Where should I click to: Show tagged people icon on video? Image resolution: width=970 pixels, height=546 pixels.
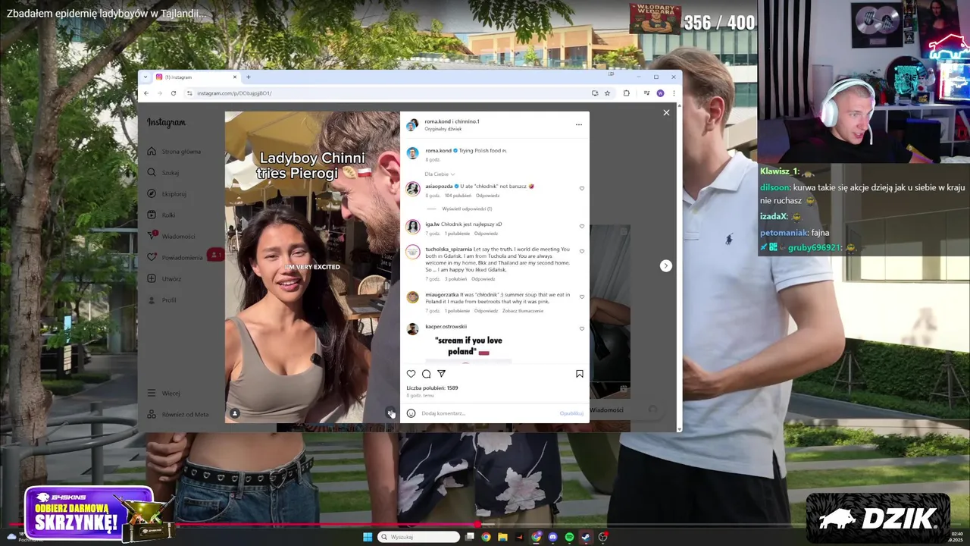pyautogui.click(x=235, y=413)
